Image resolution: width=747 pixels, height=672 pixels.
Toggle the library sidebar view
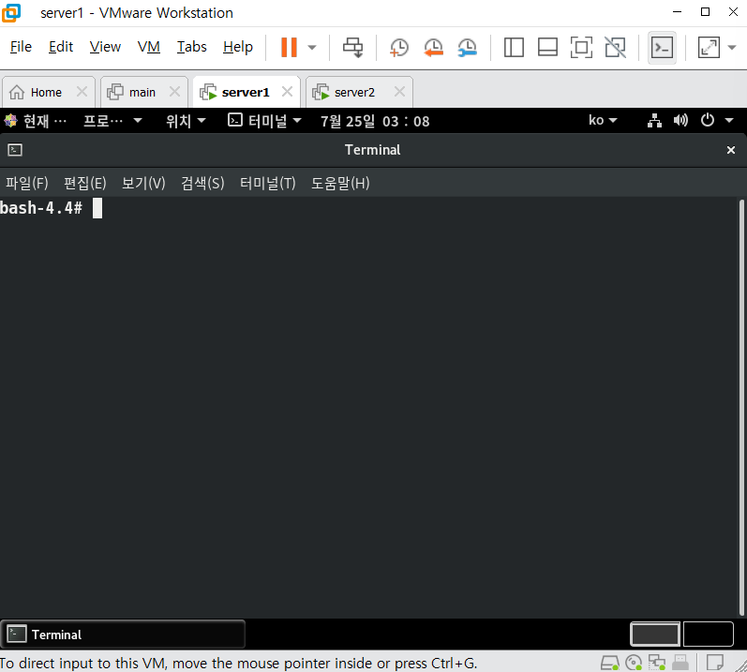[x=514, y=47]
